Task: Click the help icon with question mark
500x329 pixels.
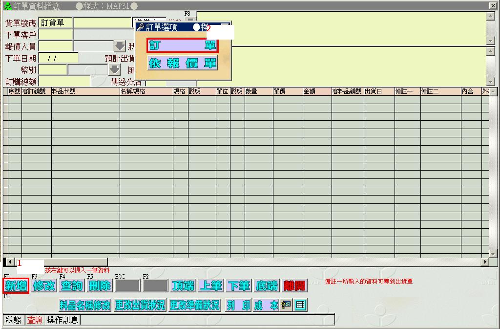Action: click(287, 306)
